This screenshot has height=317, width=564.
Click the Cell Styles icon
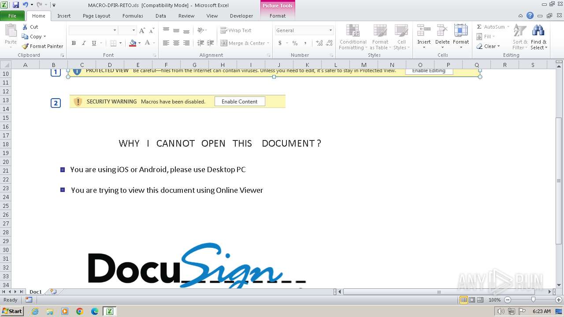(401, 31)
